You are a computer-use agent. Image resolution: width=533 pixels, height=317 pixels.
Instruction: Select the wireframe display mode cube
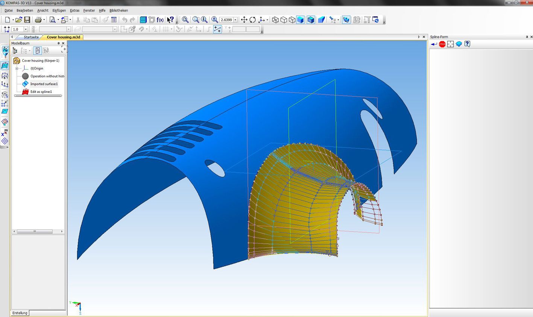click(275, 20)
